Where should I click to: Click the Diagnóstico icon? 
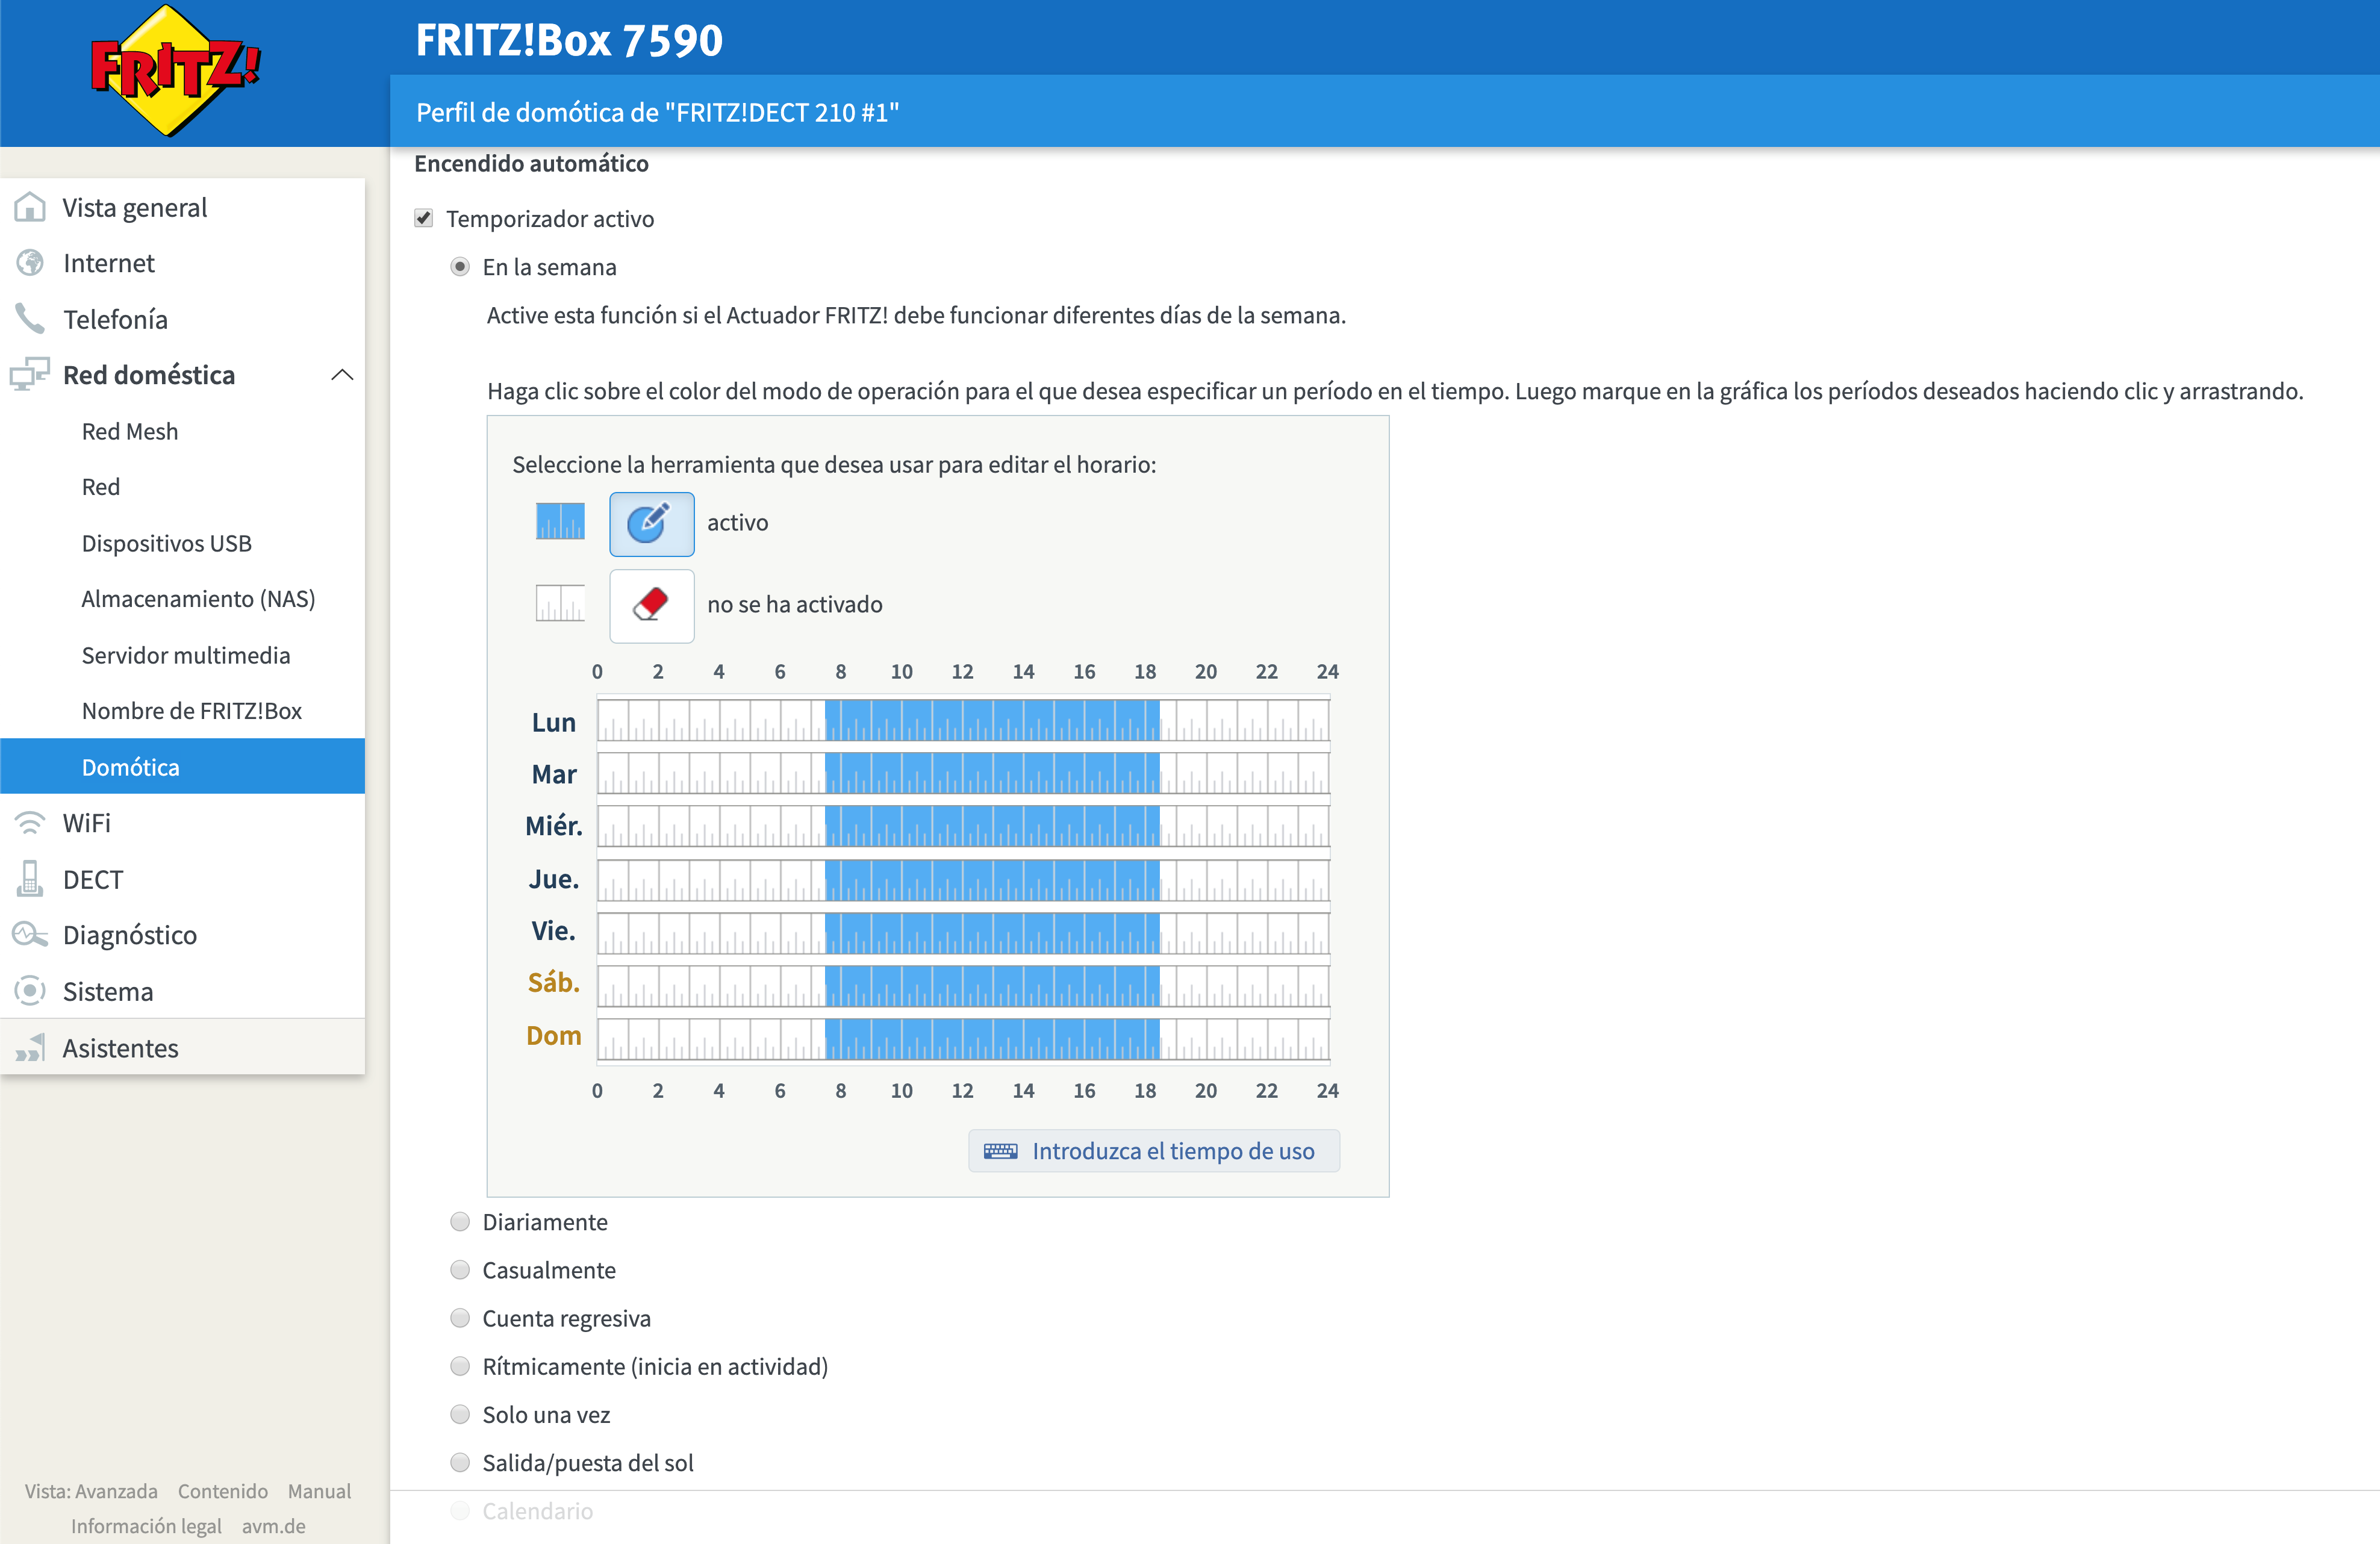click(x=30, y=935)
